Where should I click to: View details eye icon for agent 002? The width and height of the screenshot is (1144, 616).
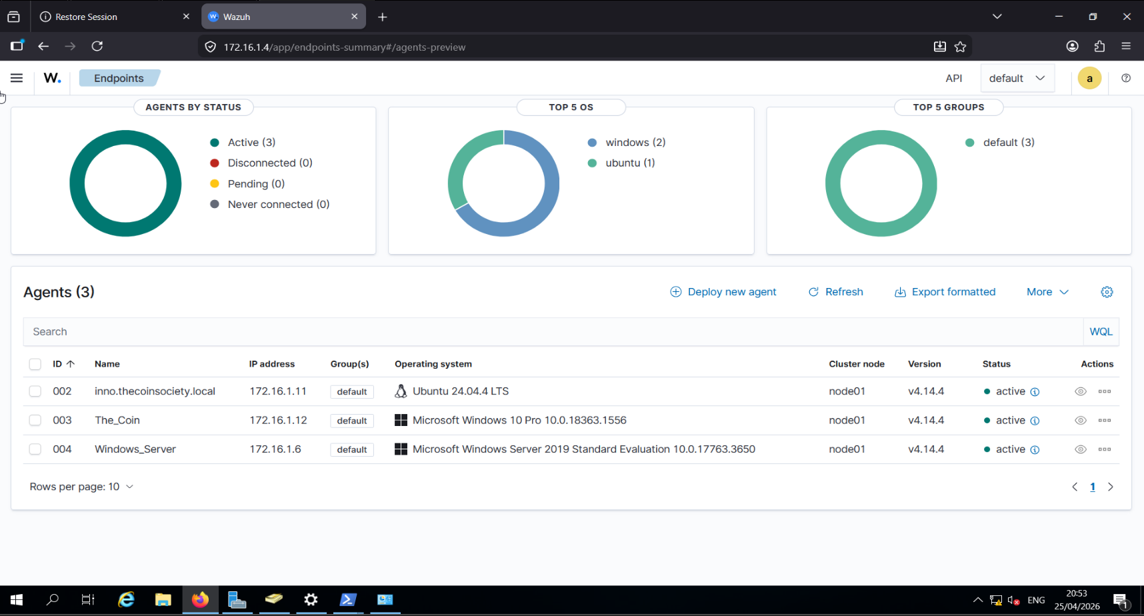(1081, 391)
